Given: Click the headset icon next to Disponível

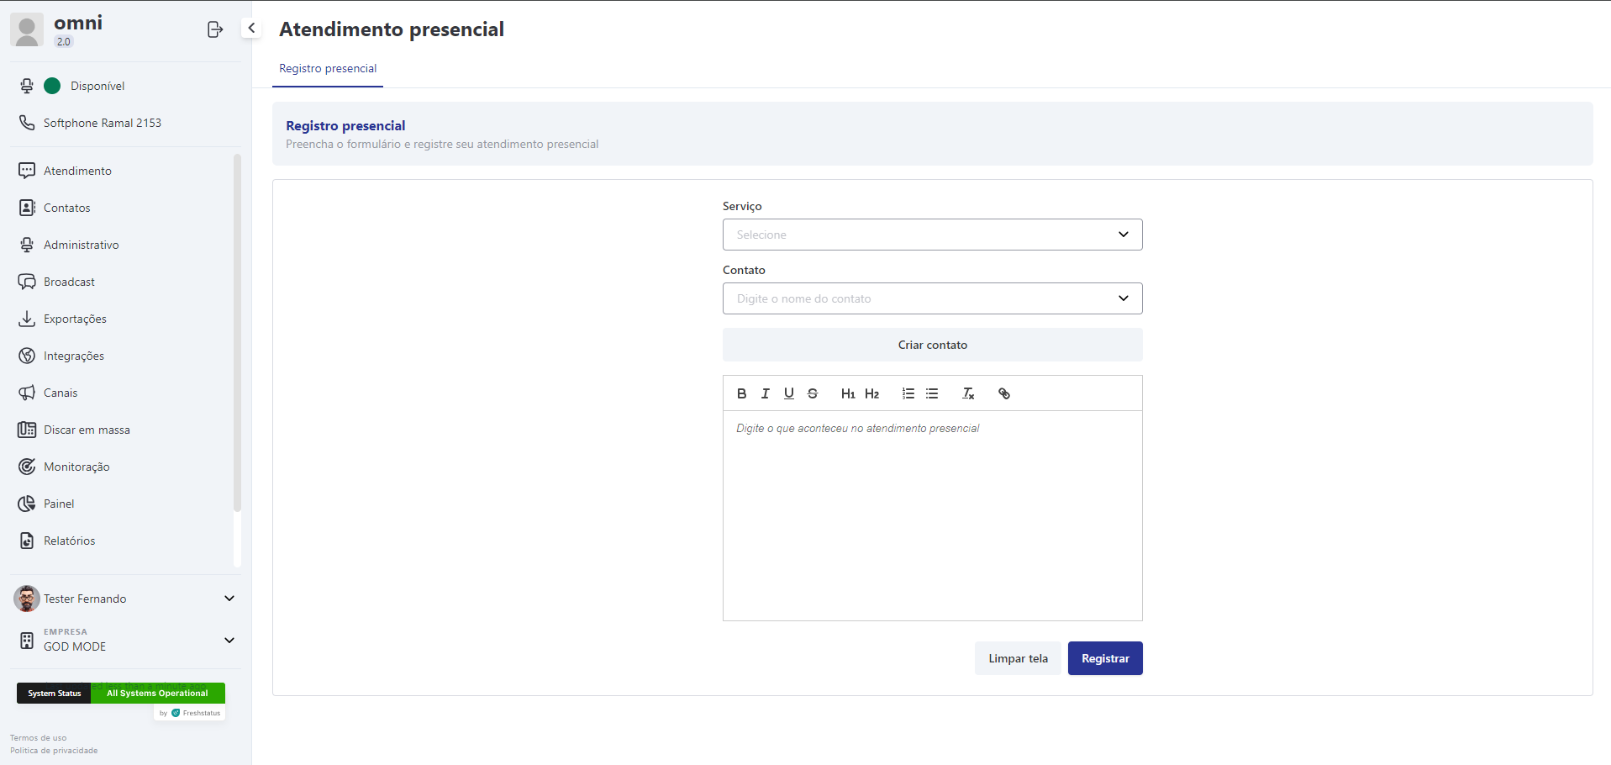Looking at the screenshot, I should click(27, 86).
